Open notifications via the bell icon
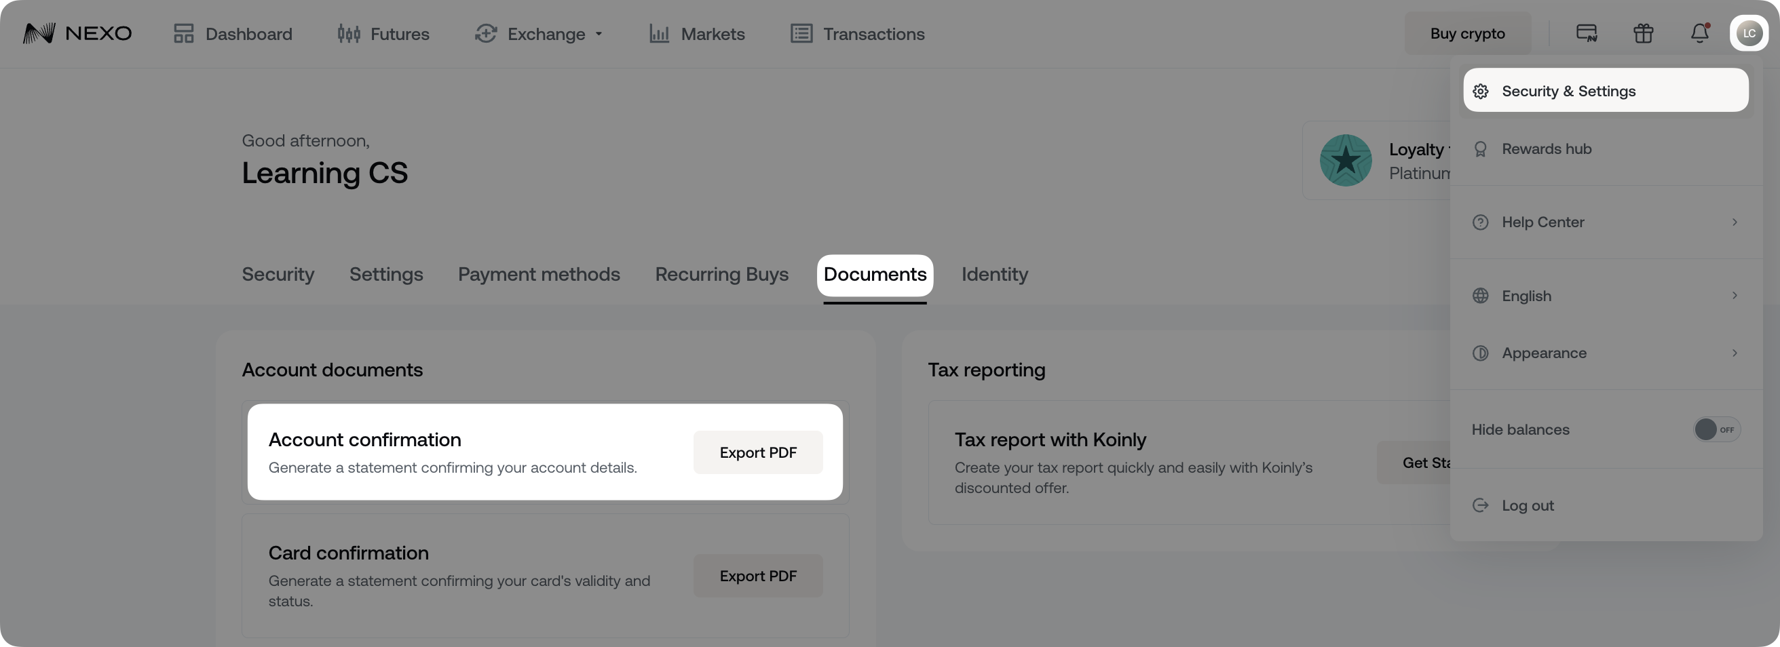The width and height of the screenshot is (1780, 647). tap(1699, 33)
